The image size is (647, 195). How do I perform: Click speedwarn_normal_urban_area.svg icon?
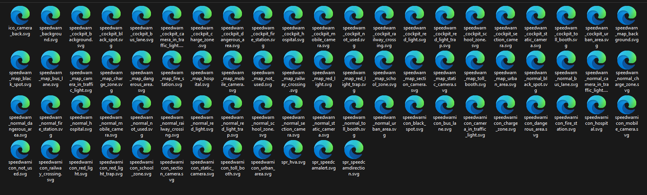click(x=384, y=105)
